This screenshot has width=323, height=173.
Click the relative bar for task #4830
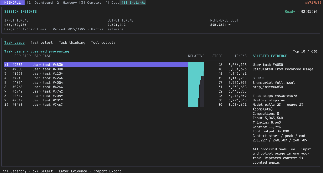point(196,65)
